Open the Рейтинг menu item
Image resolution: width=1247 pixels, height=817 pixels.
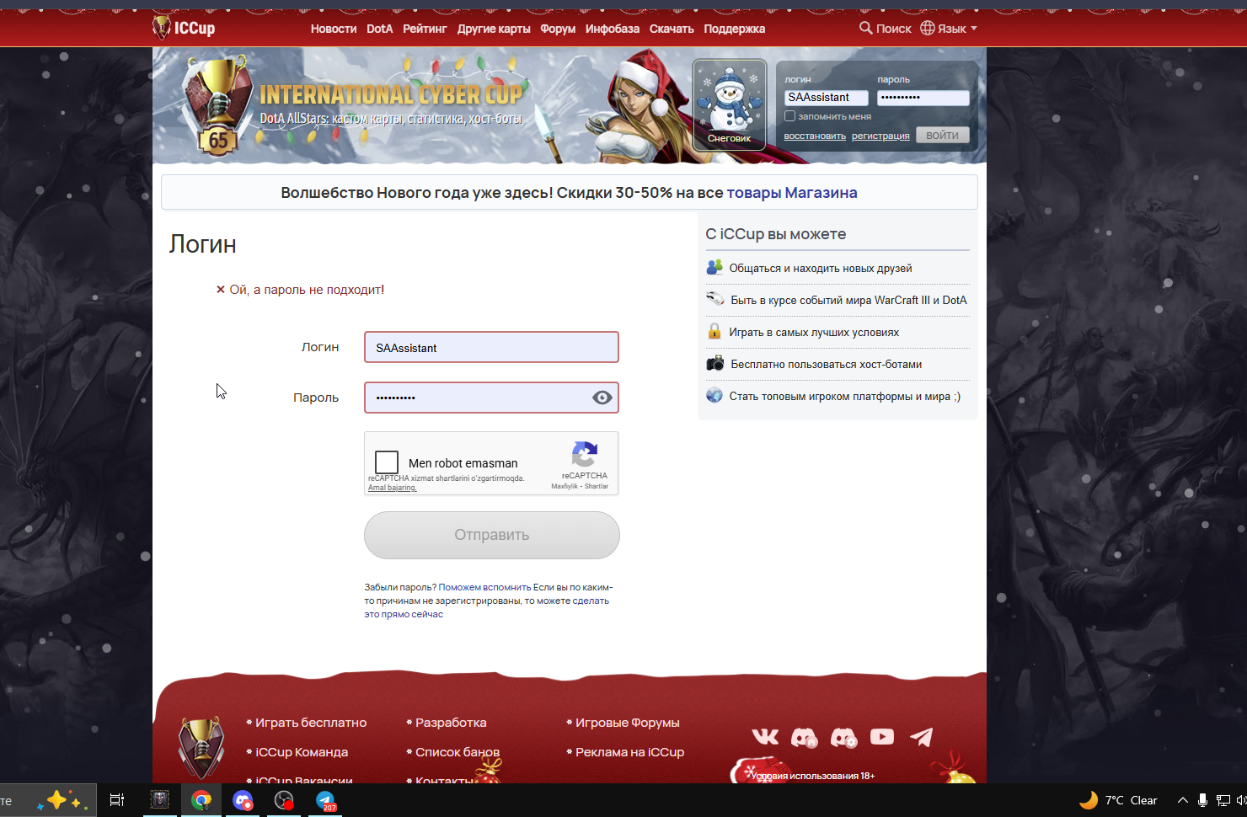click(x=425, y=29)
